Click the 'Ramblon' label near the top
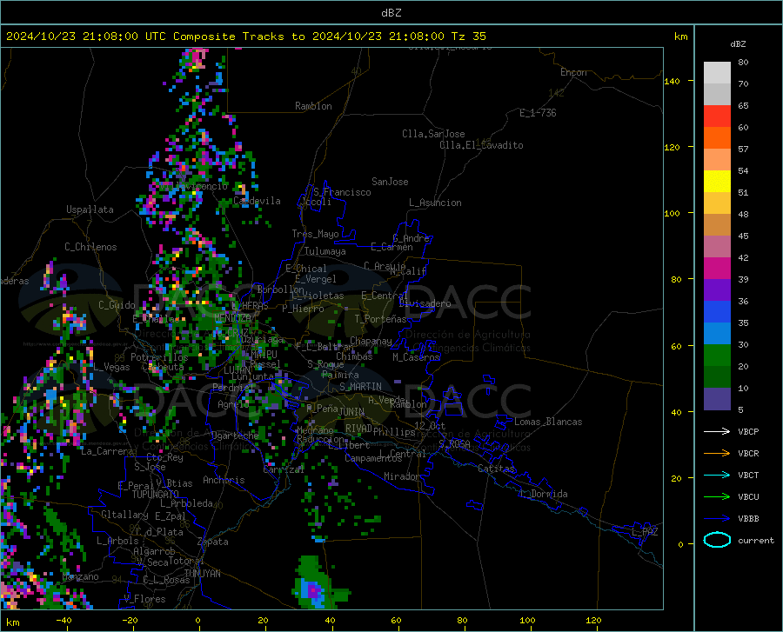This screenshot has height=632, width=783. tap(313, 106)
